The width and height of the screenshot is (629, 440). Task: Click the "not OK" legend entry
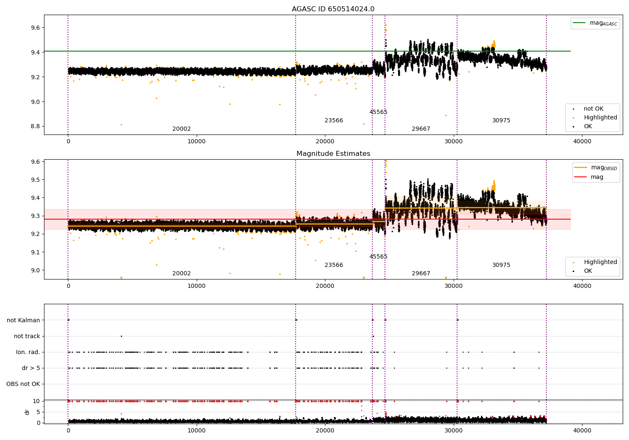pyautogui.click(x=593, y=109)
